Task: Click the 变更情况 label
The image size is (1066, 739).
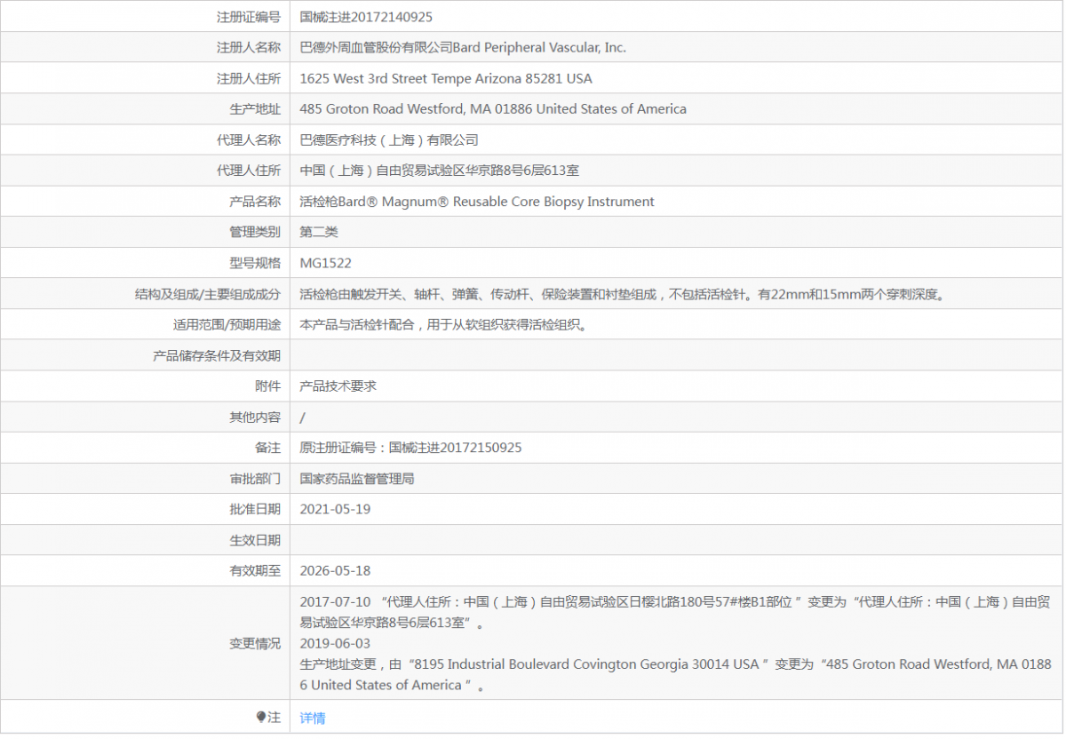Action: click(x=255, y=643)
